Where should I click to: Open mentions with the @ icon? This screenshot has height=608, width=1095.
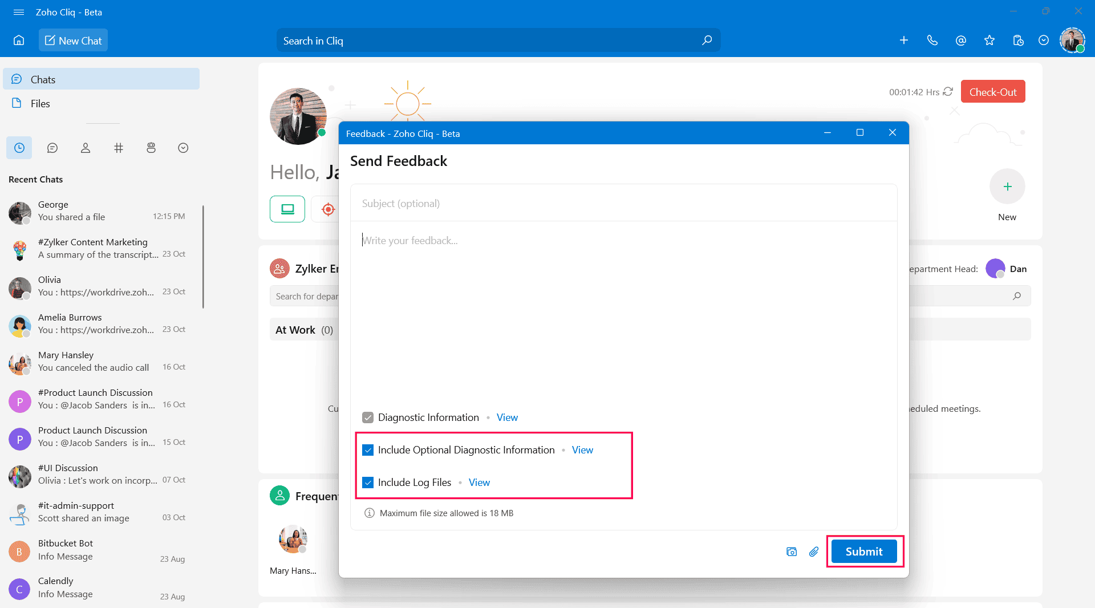[x=961, y=40]
